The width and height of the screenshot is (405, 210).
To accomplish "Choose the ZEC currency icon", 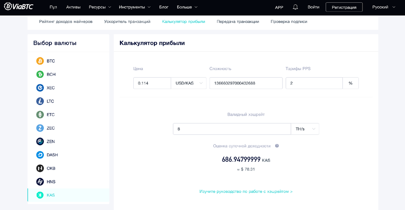I will coord(40,128).
